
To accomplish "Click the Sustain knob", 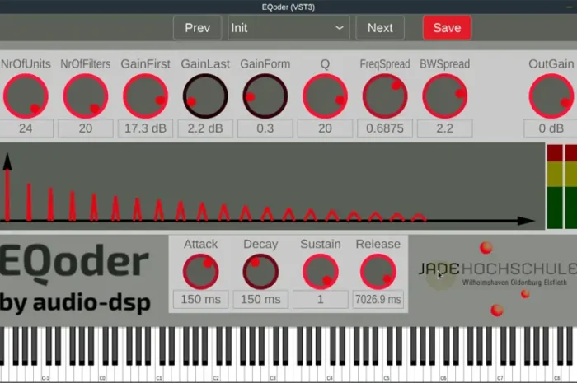I will coord(321,272).
